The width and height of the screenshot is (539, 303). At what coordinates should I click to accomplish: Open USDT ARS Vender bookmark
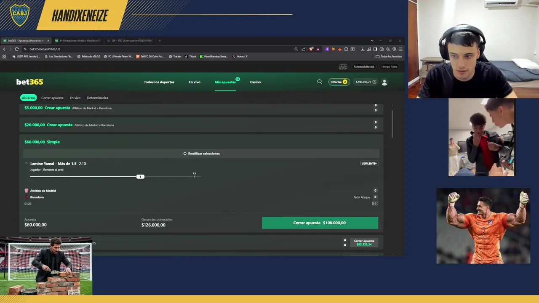coord(26,56)
